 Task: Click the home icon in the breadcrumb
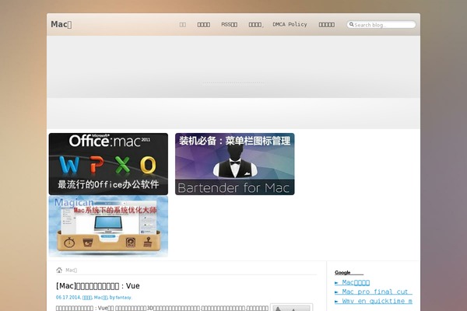tap(59, 270)
